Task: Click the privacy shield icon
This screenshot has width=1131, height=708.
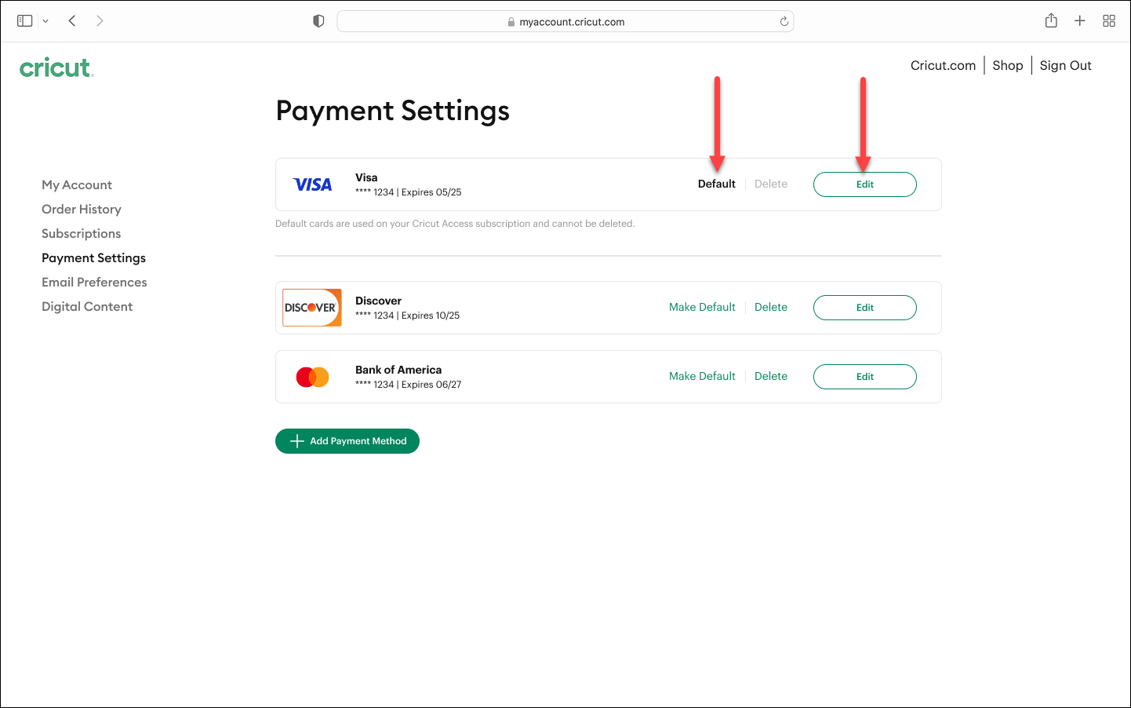Action: coord(318,21)
